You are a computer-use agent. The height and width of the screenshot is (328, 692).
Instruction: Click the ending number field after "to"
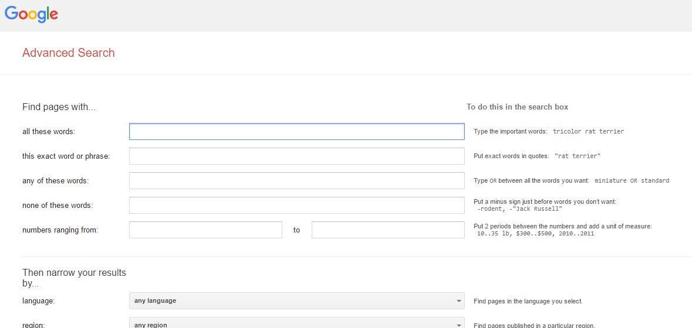(388, 230)
